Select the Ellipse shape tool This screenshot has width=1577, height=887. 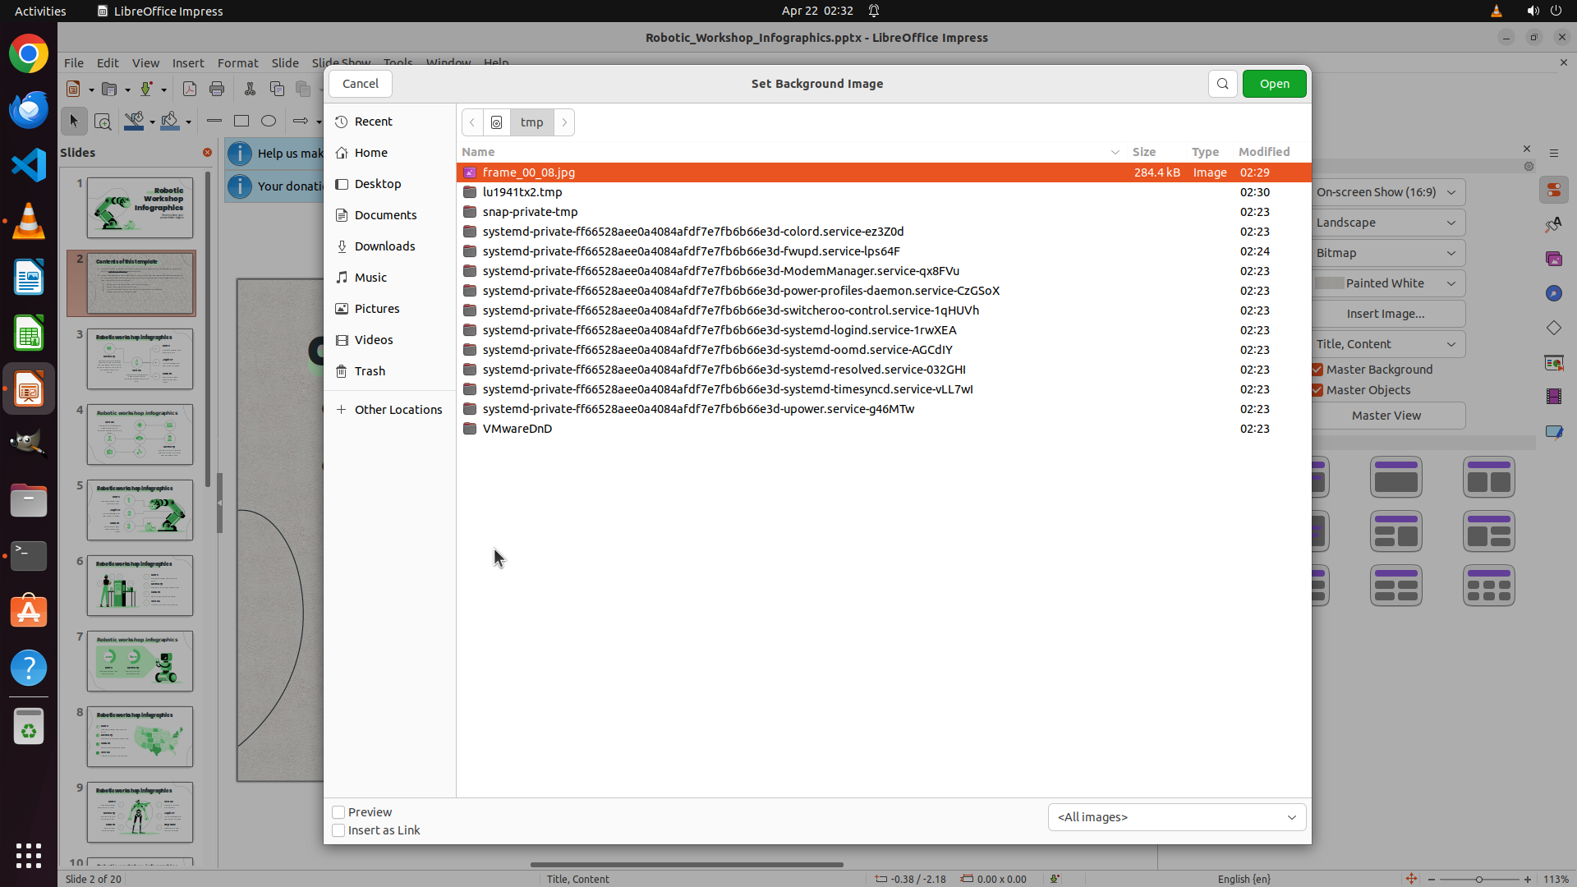269,122
